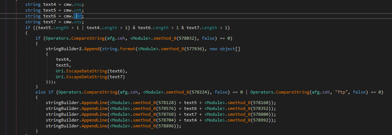The width and height of the screenshot is (392, 135).
Task: Click text5.Length in the if condition
Action: click(x=53, y=28)
